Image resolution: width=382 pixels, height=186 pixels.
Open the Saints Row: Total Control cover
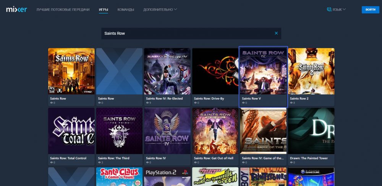(x=71, y=131)
